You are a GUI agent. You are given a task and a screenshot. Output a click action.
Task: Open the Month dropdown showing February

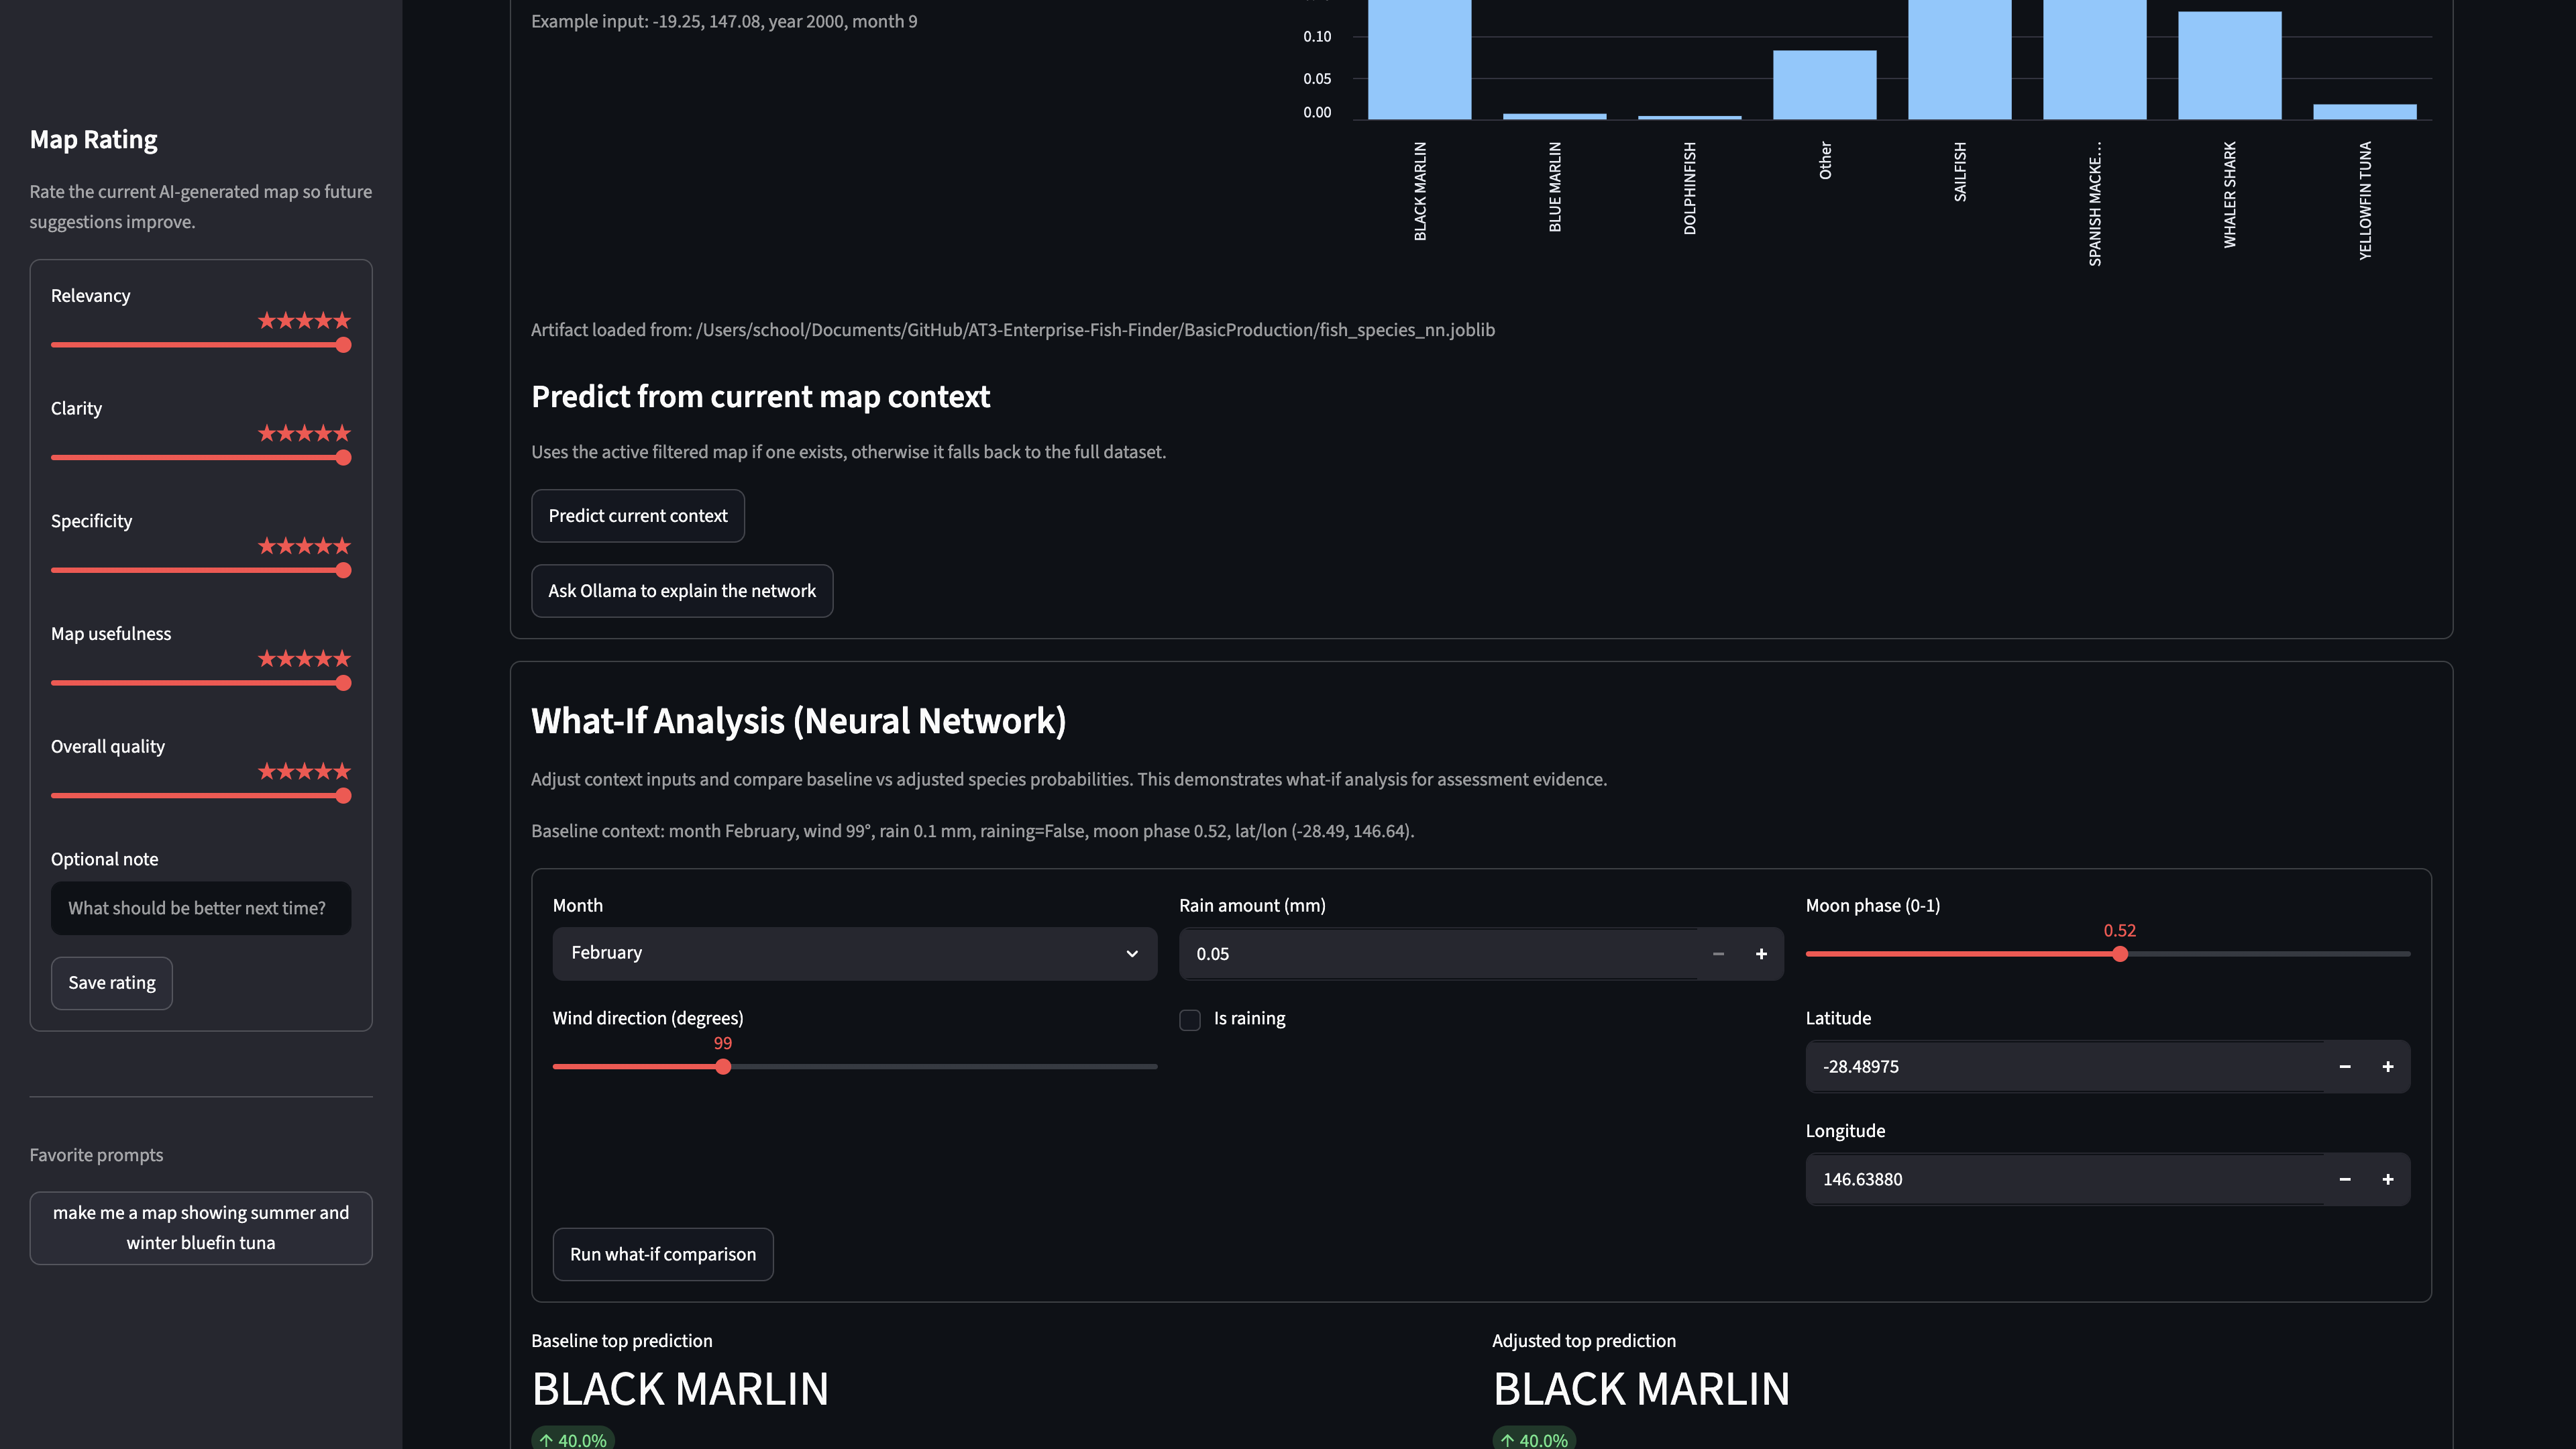click(854, 953)
